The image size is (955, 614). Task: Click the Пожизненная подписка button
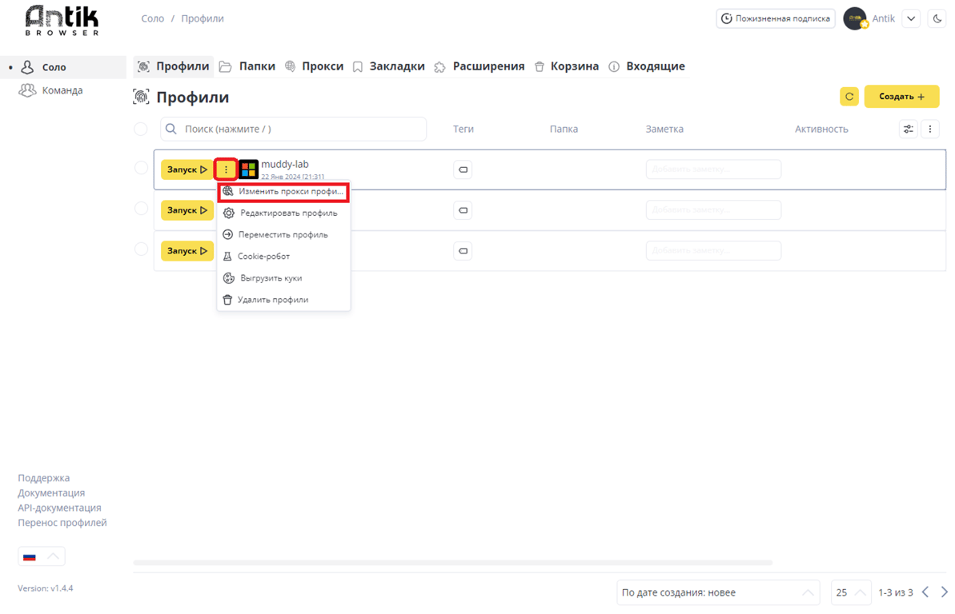click(776, 18)
